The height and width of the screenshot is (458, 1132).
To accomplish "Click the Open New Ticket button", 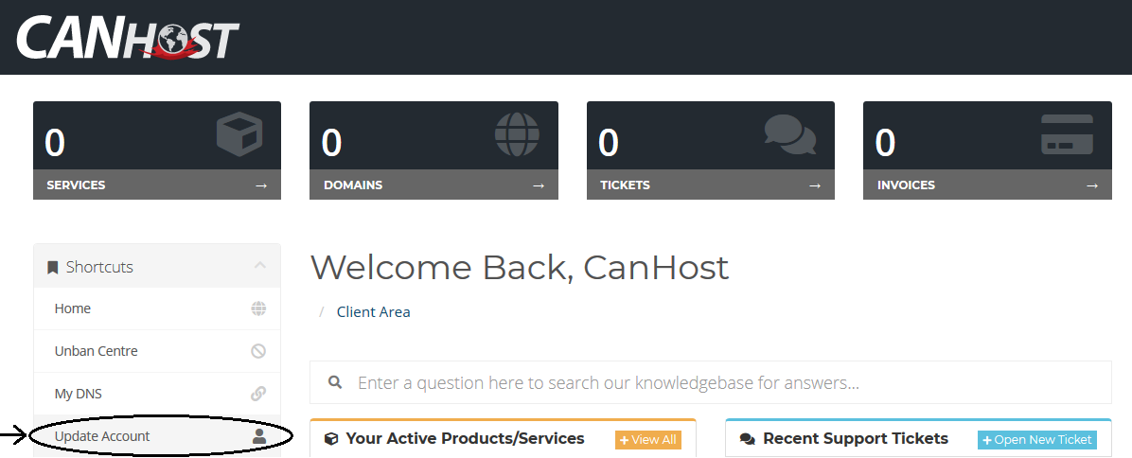I will [x=1037, y=440].
